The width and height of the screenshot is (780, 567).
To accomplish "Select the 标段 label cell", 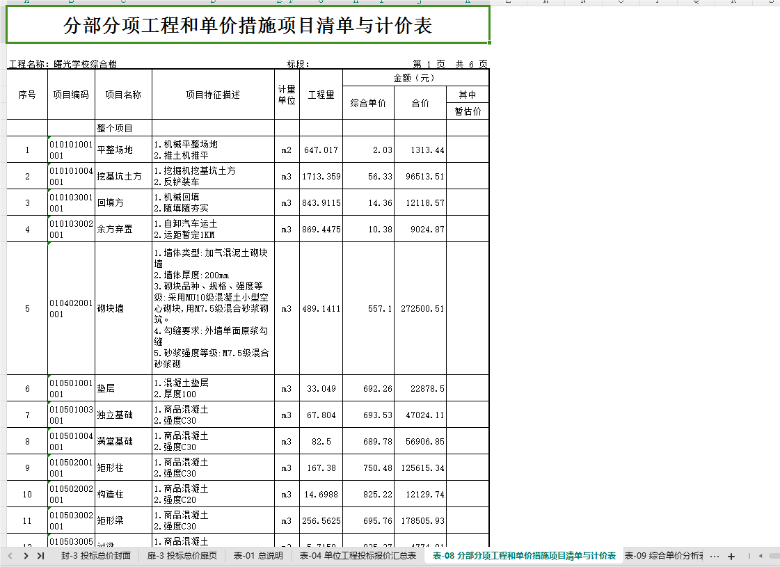I will tap(298, 64).
